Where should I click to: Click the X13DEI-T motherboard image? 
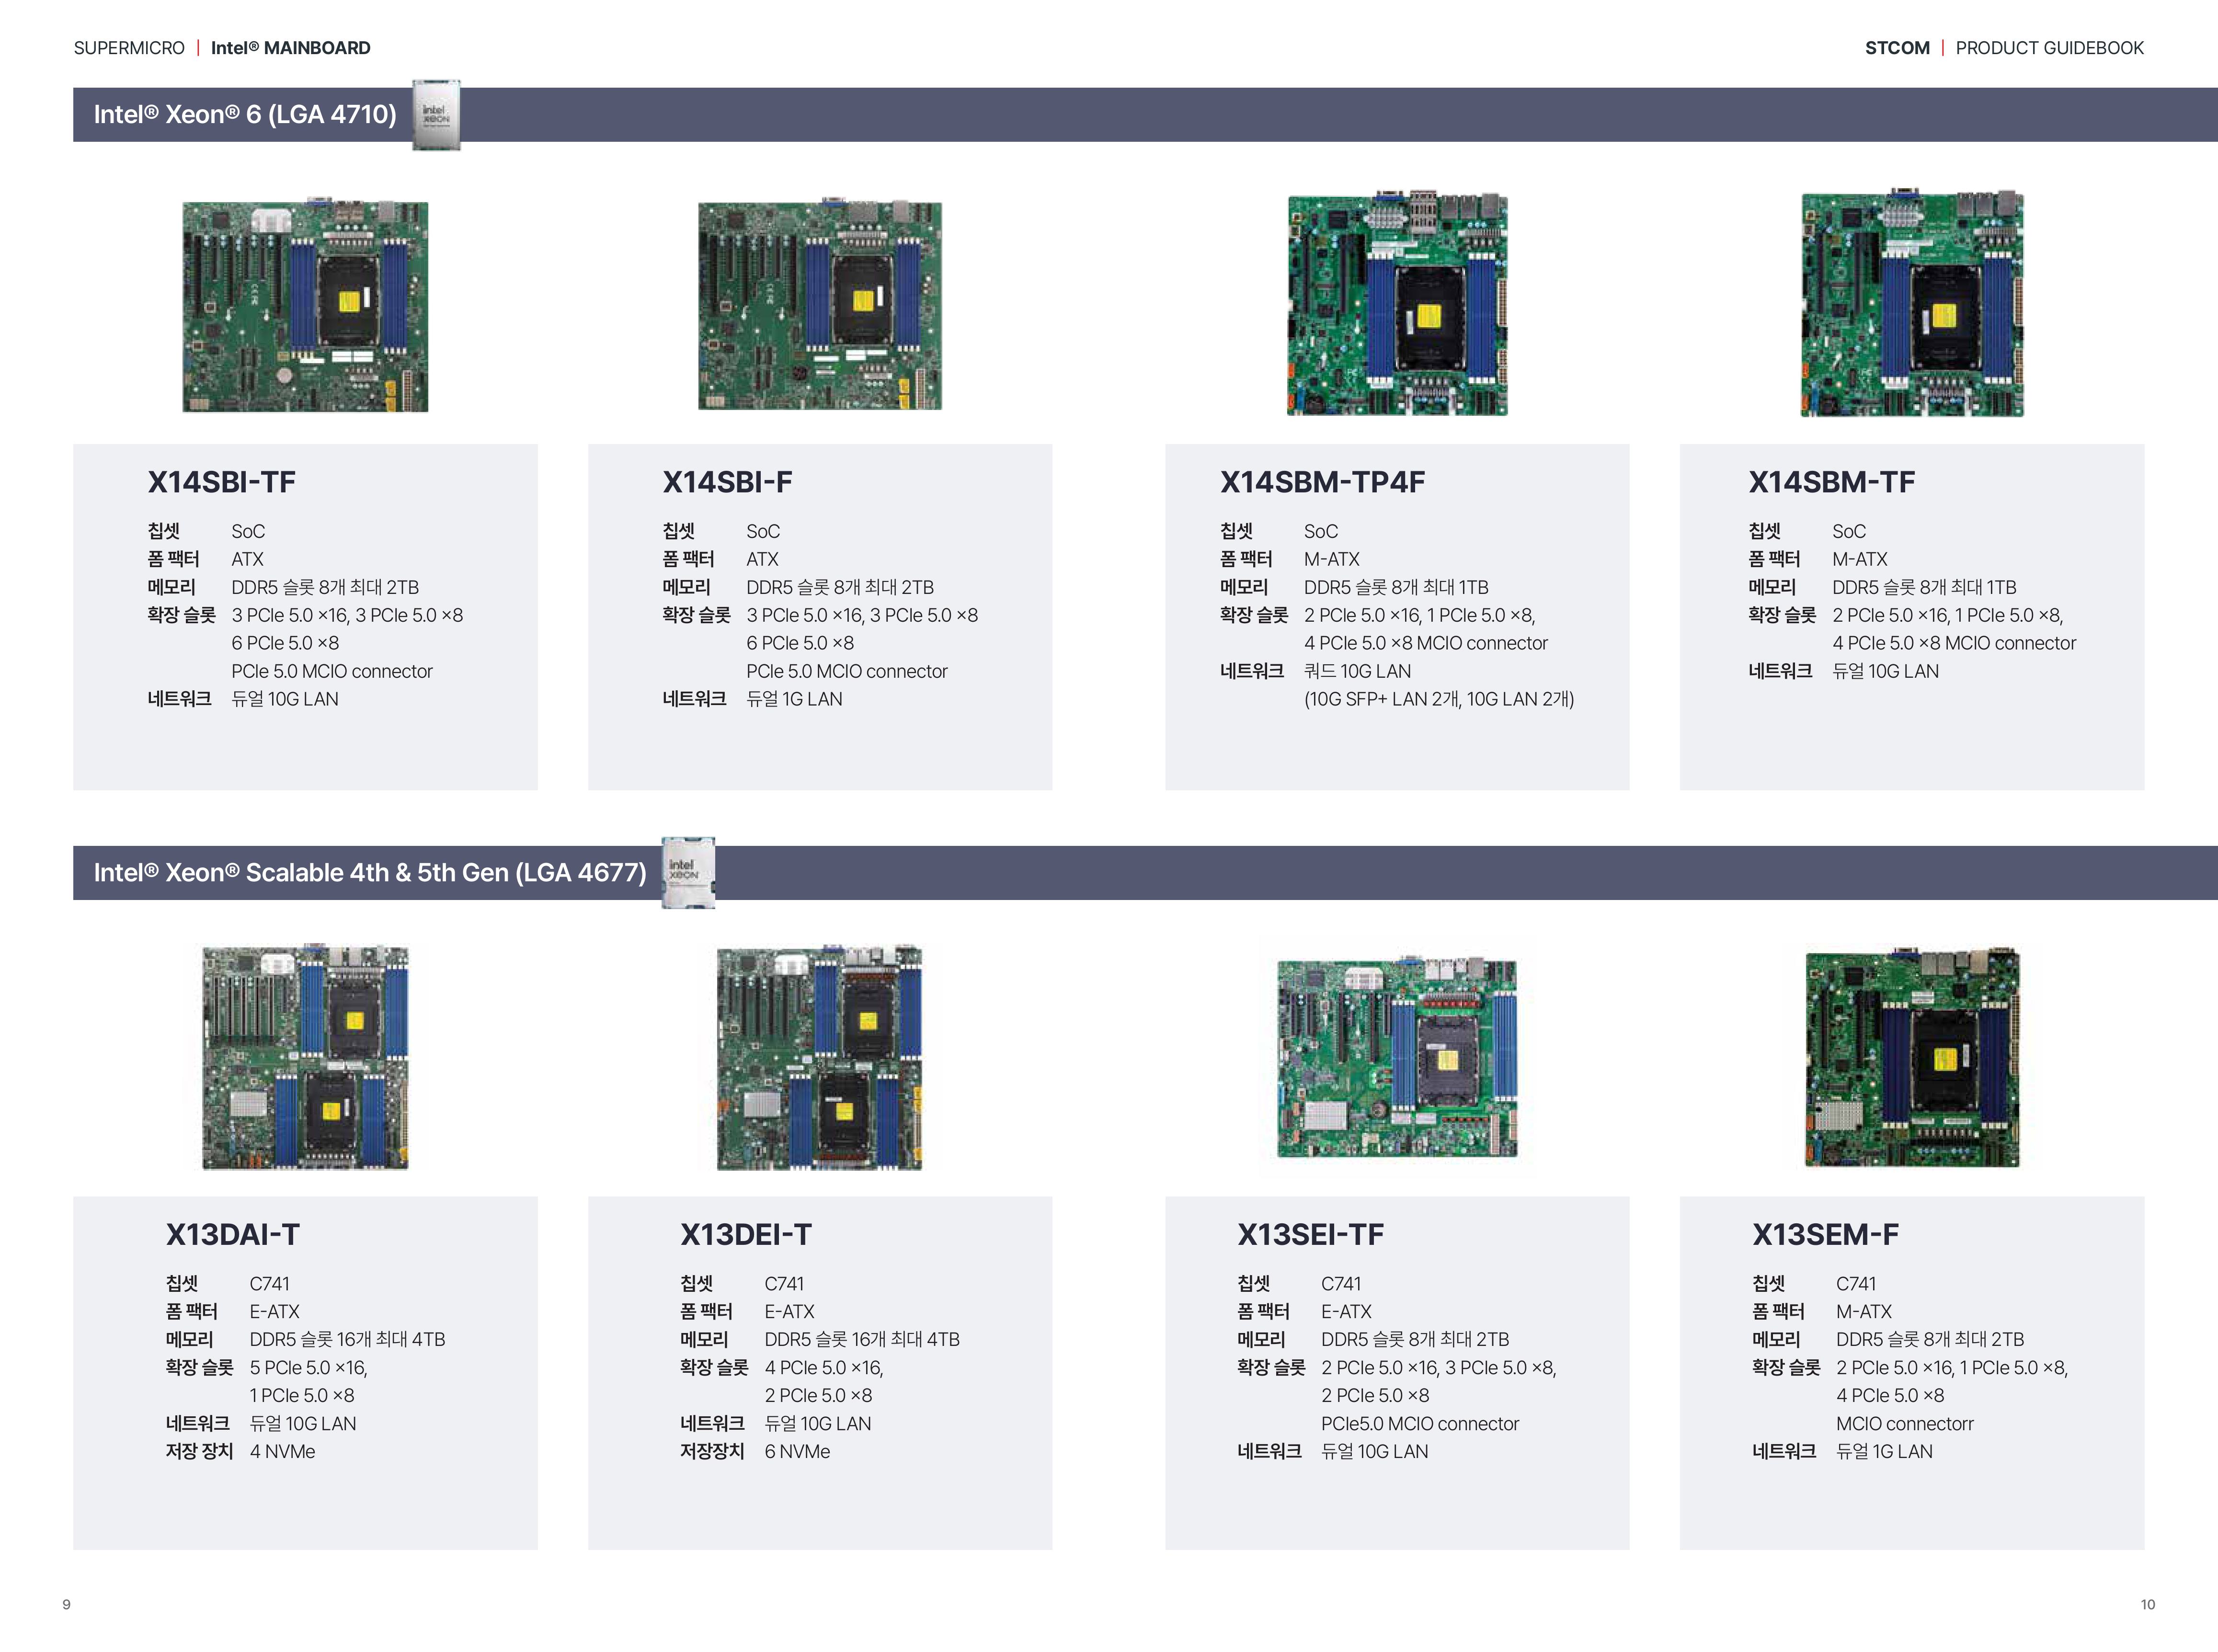[820, 1056]
